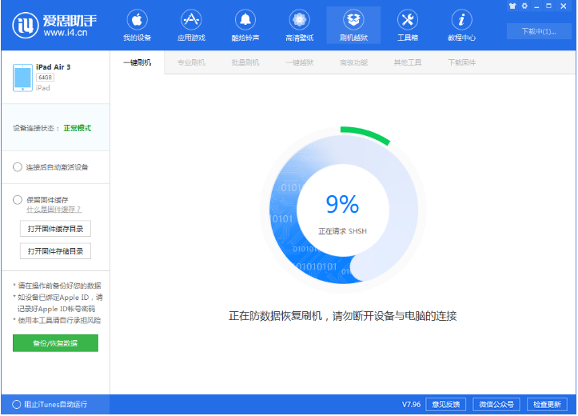Click 打开固件缓存目录 button
Image resolution: width=578 pixels, height=416 pixels.
coord(55,229)
